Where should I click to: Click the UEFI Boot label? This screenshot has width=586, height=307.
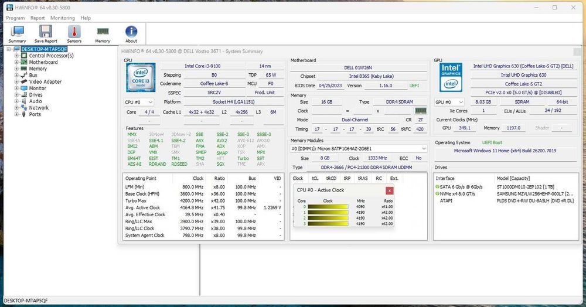[492, 142]
